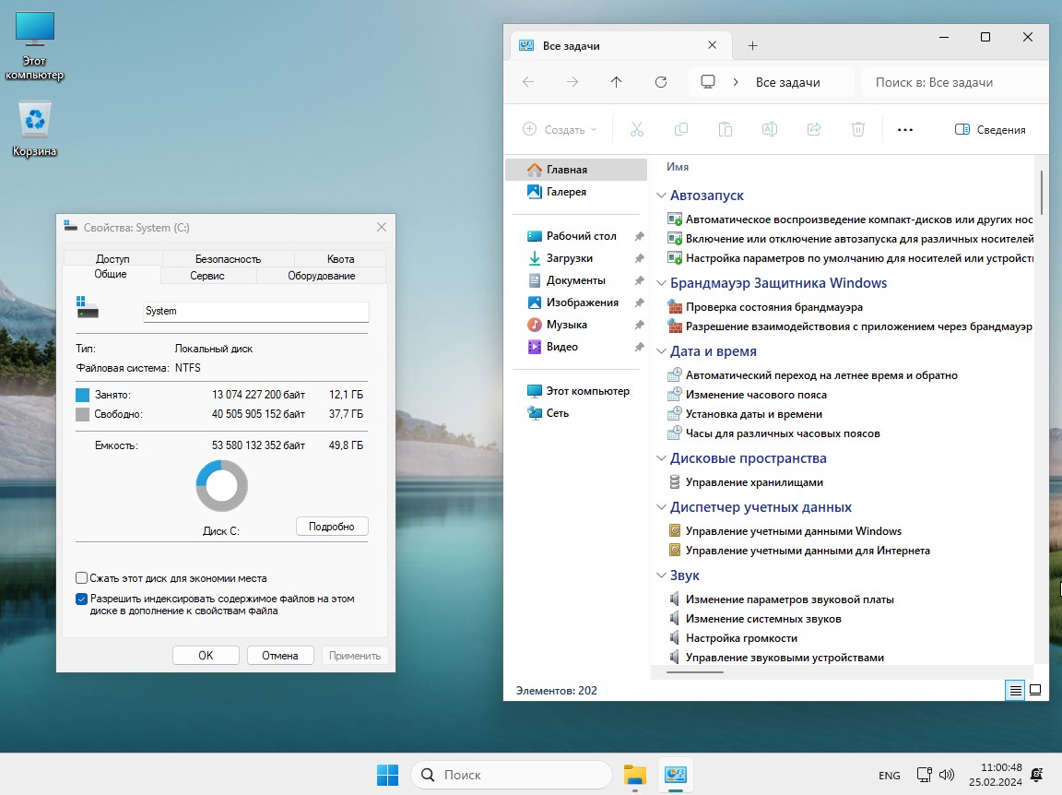Open the 'Сервис' tab
Image resolution: width=1062 pixels, height=795 pixels.
[x=207, y=276]
